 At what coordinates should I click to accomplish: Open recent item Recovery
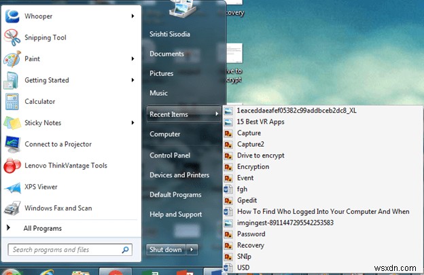click(x=251, y=246)
